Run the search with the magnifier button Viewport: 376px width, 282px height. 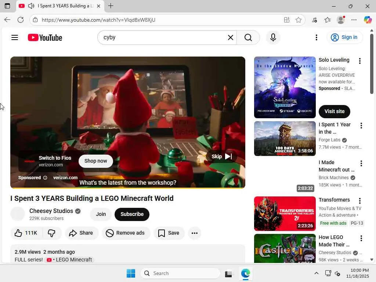248,37
